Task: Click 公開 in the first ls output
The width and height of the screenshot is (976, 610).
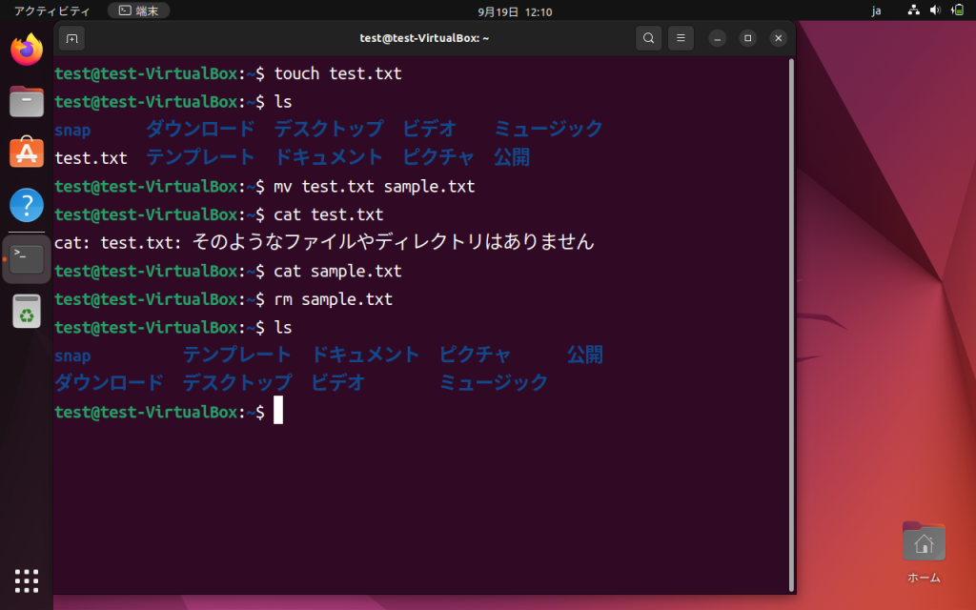Action: (x=512, y=157)
